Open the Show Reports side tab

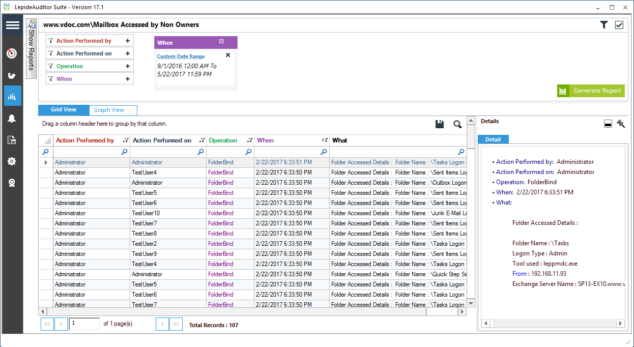coord(31,49)
